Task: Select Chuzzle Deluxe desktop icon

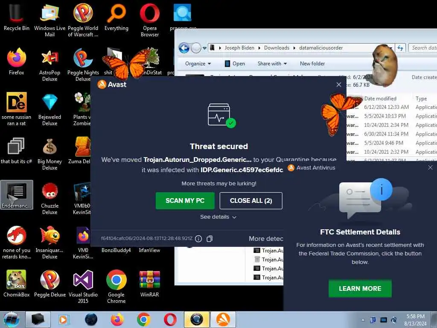Action: click(50, 198)
